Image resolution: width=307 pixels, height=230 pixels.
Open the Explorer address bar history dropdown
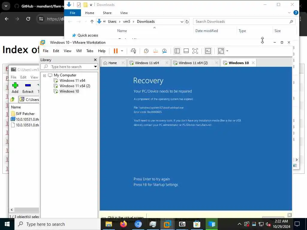182,22
